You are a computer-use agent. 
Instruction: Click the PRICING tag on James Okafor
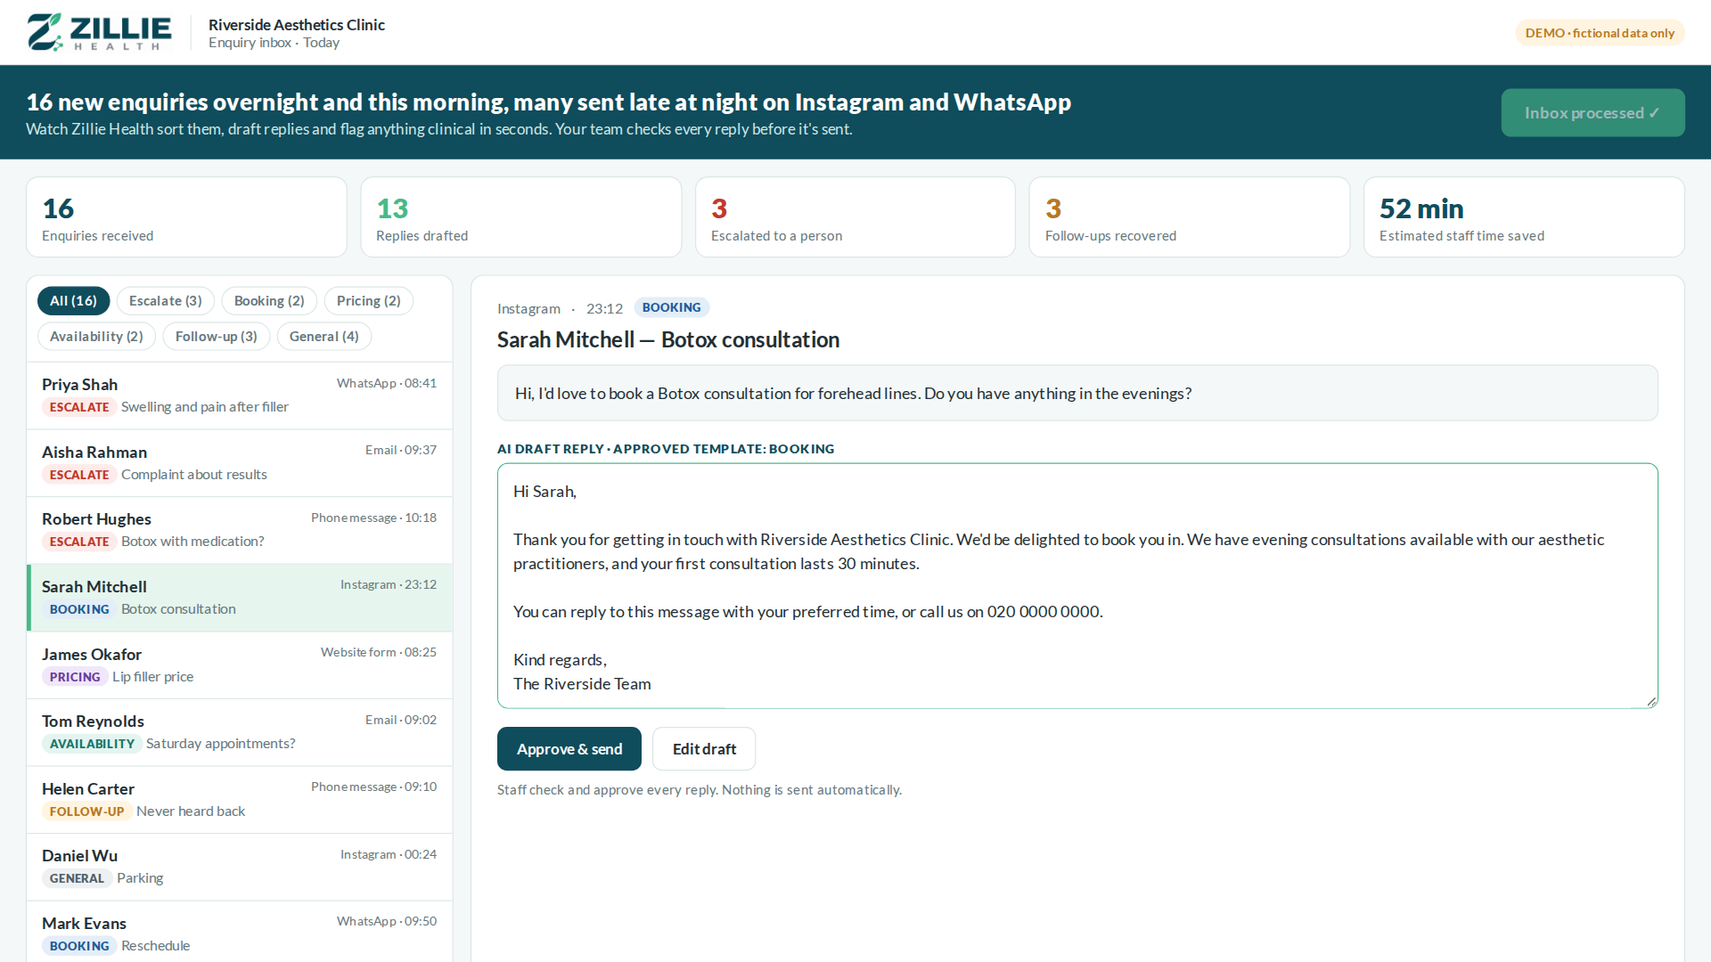(75, 677)
